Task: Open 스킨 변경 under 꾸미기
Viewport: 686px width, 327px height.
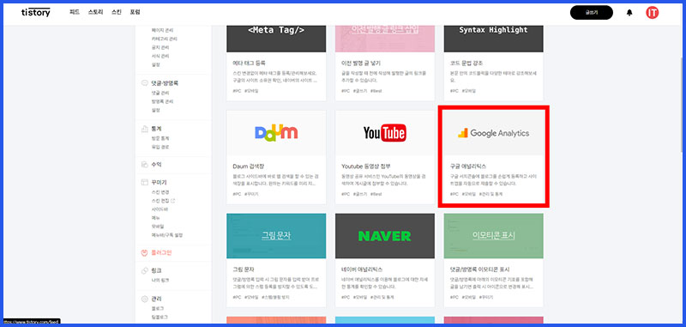Action: tap(160, 192)
